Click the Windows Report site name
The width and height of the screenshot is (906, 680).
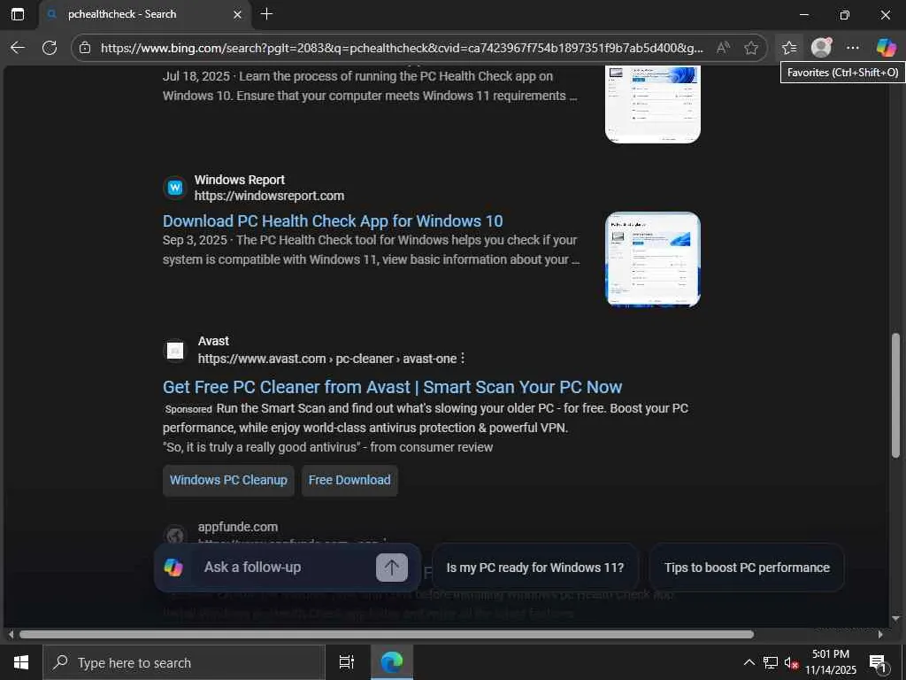[x=240, y=180]
